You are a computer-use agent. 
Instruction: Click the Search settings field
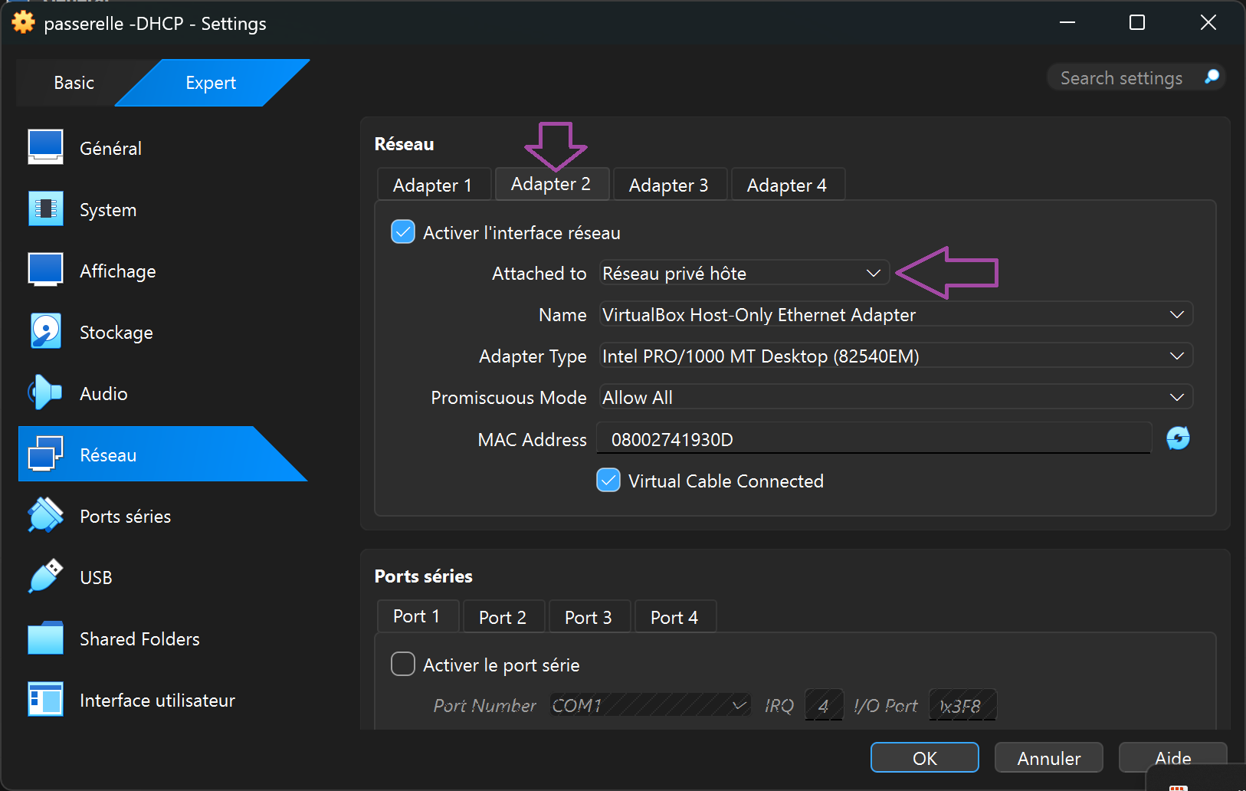tap(1121, 78)
